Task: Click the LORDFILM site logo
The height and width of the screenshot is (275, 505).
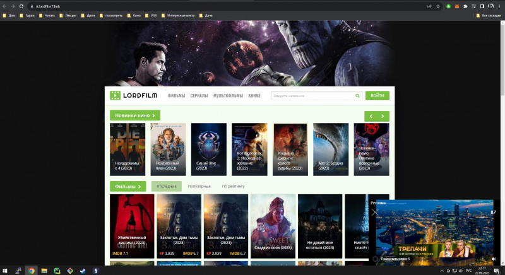Action: point(133,95)
